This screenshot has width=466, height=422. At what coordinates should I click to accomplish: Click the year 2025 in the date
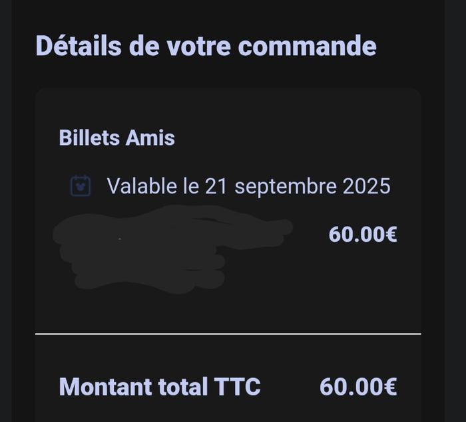366,186
